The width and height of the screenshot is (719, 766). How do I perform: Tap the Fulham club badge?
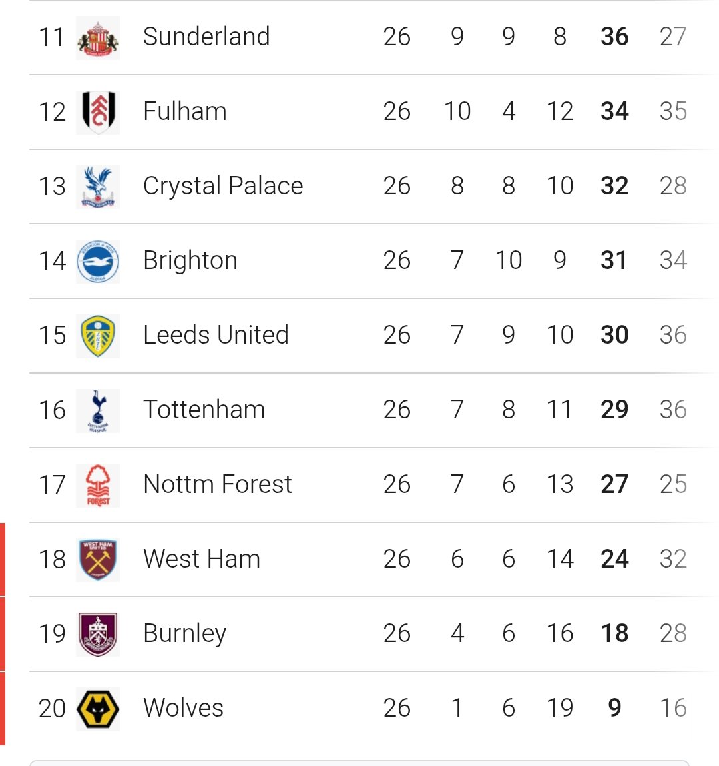click(98, 112)
